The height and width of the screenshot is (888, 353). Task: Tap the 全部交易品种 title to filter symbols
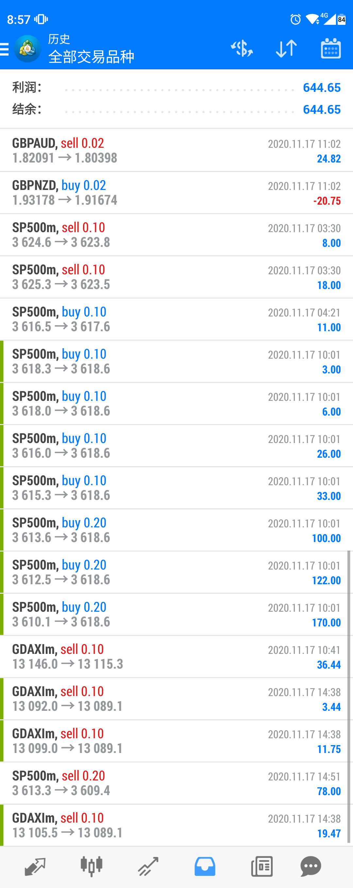point(91,57)
